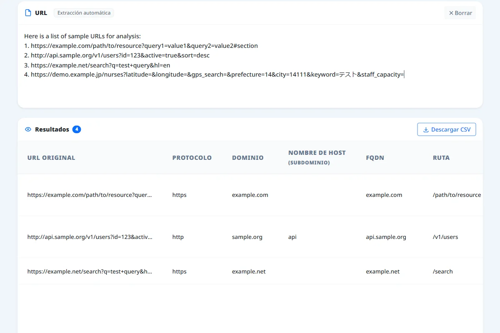Image resolution: width=500 pixels, height=333 pixels.
Task: Click the api.sample.org FQDN cell
Action: pyautogui.click(x=386, y=237)
